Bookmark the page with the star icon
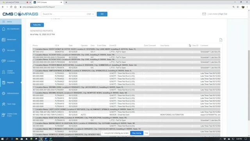The width and height of the screenshot is (250, 141). 238,7
